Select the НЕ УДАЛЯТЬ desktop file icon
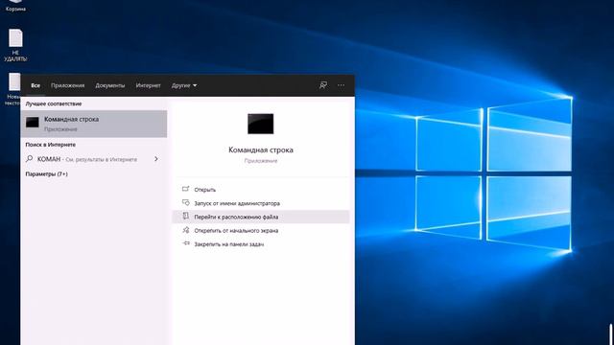Screen dimensions: 614x345 15,45
